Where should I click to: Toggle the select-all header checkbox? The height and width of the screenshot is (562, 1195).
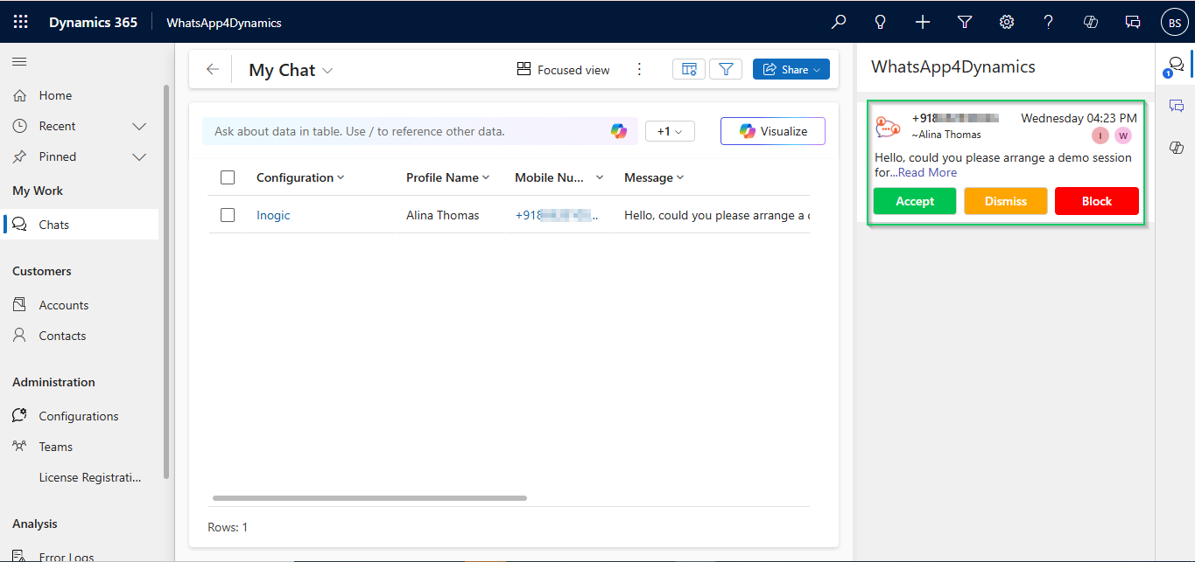(x=228, y=177)
